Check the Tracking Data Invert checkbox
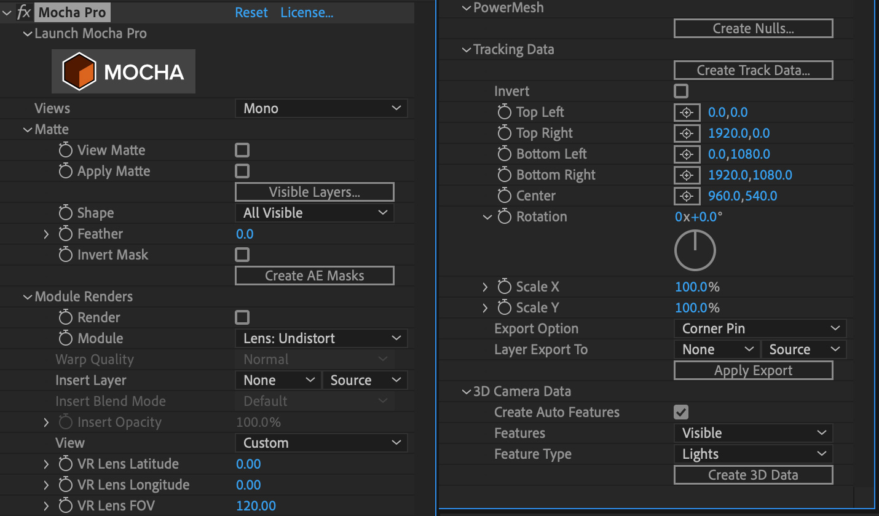The height and width of the screenshot is (516, 879). click(681, 91)
